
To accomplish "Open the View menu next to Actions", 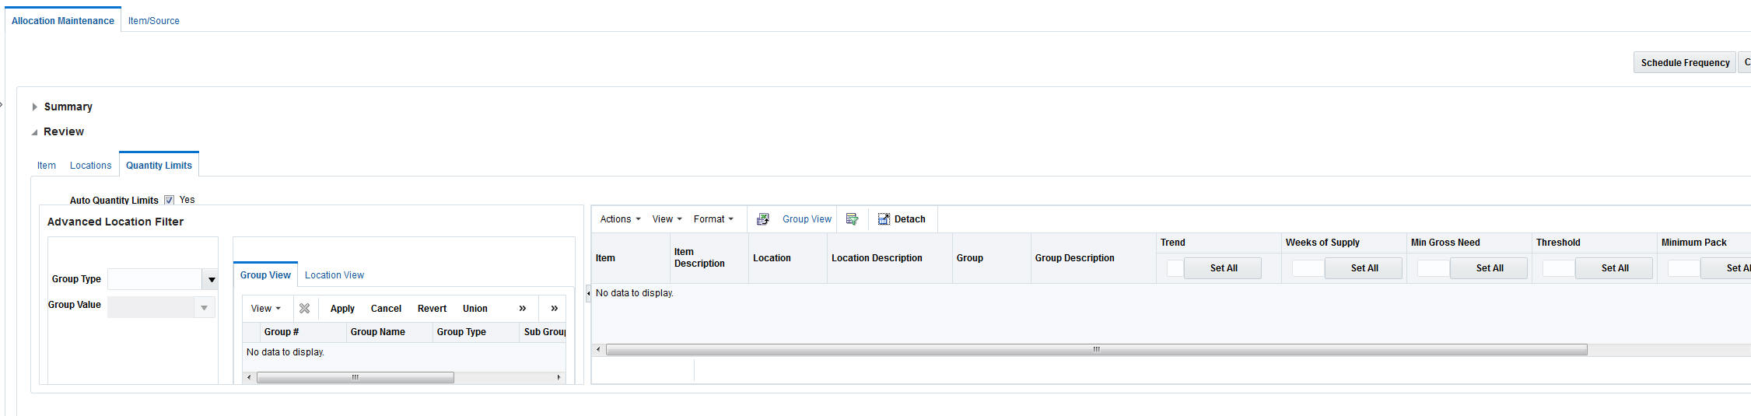I will pyautogui.click(x=667, y=219).
